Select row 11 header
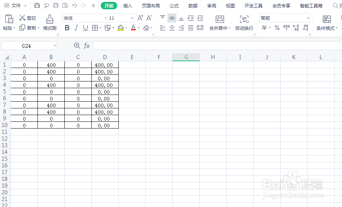The height and width of the screenshot is (207, 342). click(5, 132)
